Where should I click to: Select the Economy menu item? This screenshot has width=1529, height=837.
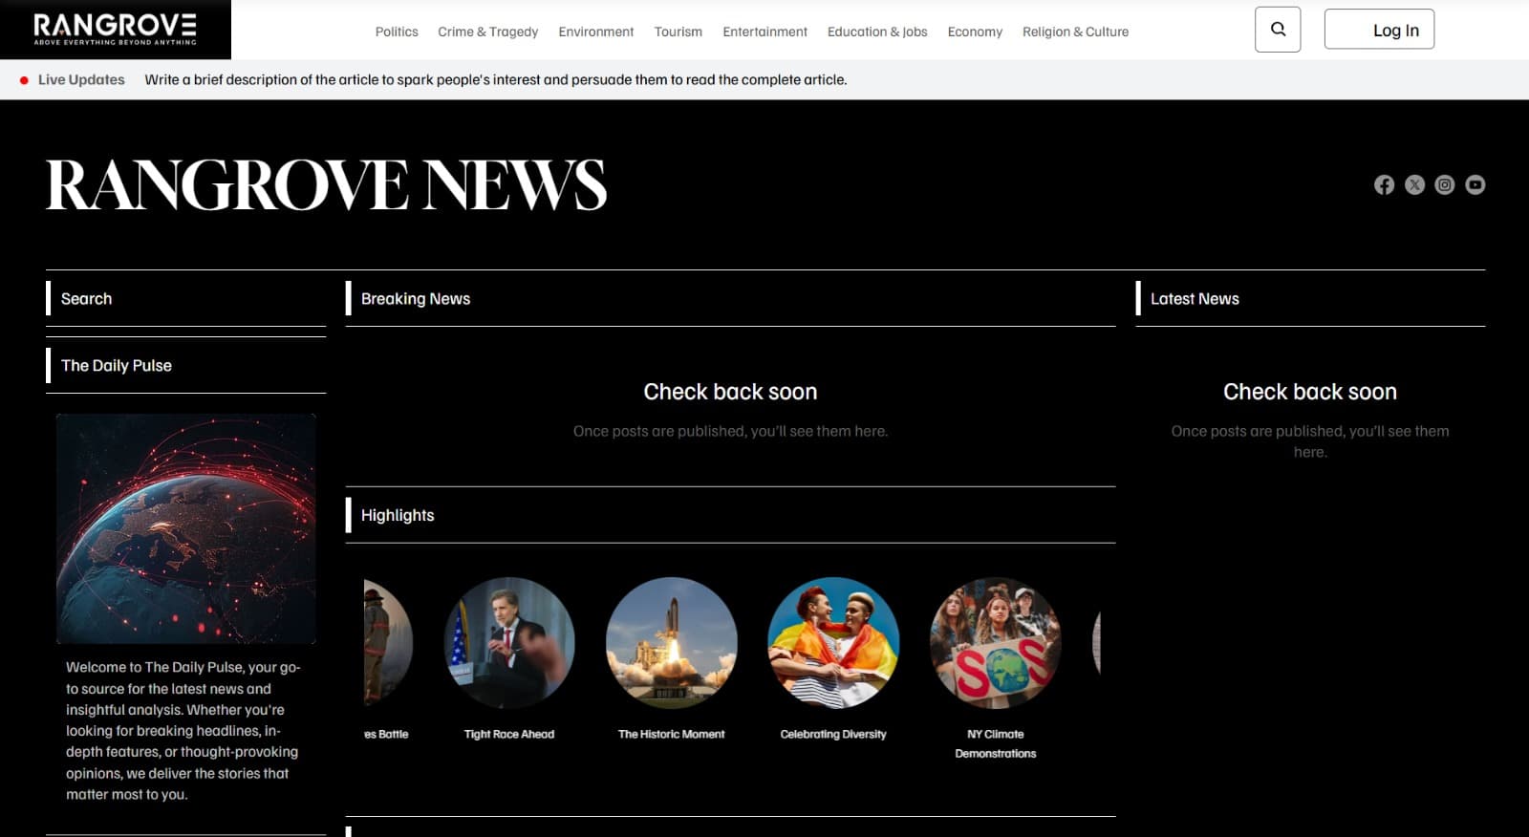coord(975,32)
